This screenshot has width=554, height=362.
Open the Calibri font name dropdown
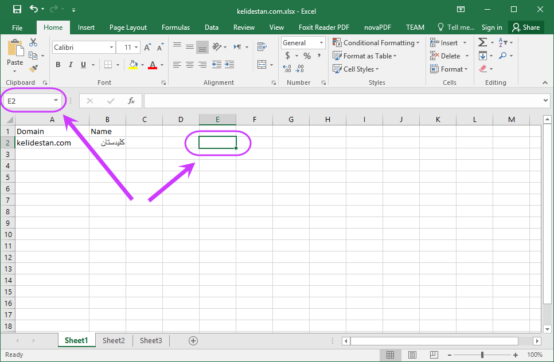[x=111, y=48]
